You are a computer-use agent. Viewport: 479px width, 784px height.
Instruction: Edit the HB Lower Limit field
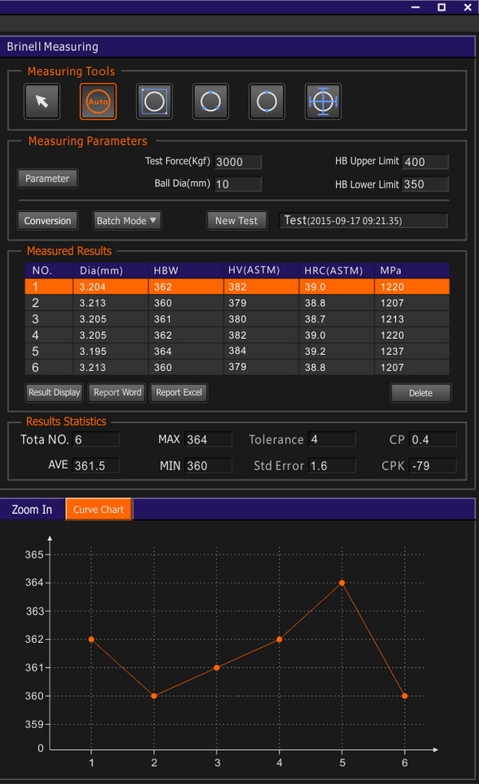click(425, 184)
